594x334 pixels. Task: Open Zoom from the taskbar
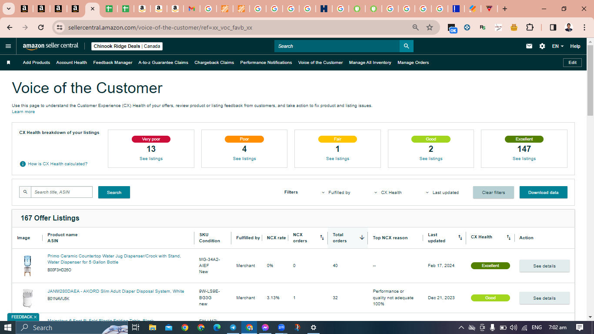pos(281,327)
